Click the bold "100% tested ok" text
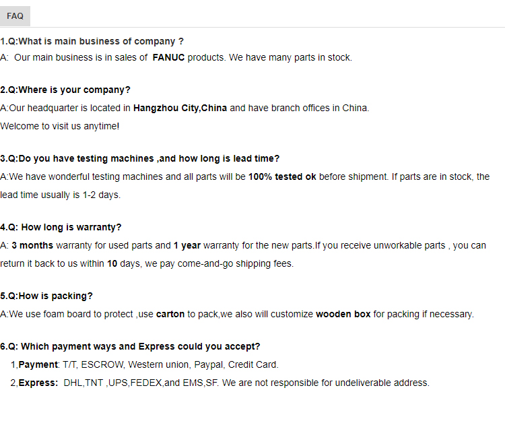505x421 pixels. [x=281, y=176]
